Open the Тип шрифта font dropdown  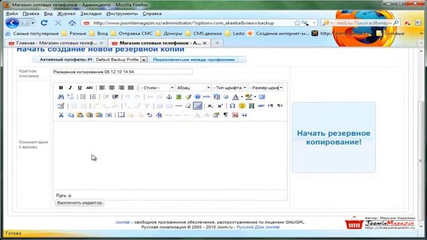(230, 87)
